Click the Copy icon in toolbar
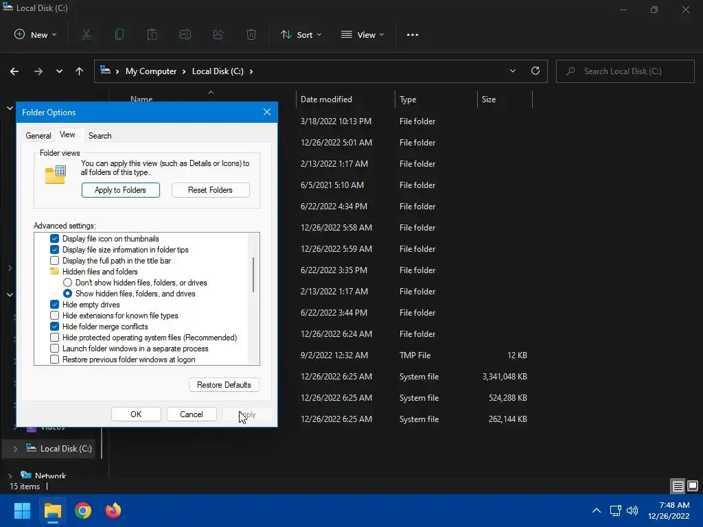 click(119, 34)
